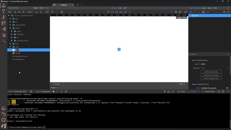231x130 pixels.
Task: Add a new document tab with the plus
Action: pos(78,5)
